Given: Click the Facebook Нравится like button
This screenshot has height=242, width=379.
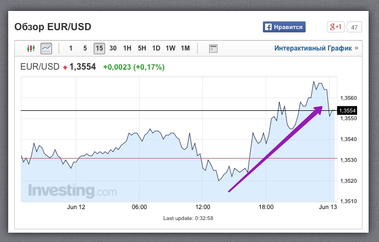Looking at the screenshot, I should [284, 27].
